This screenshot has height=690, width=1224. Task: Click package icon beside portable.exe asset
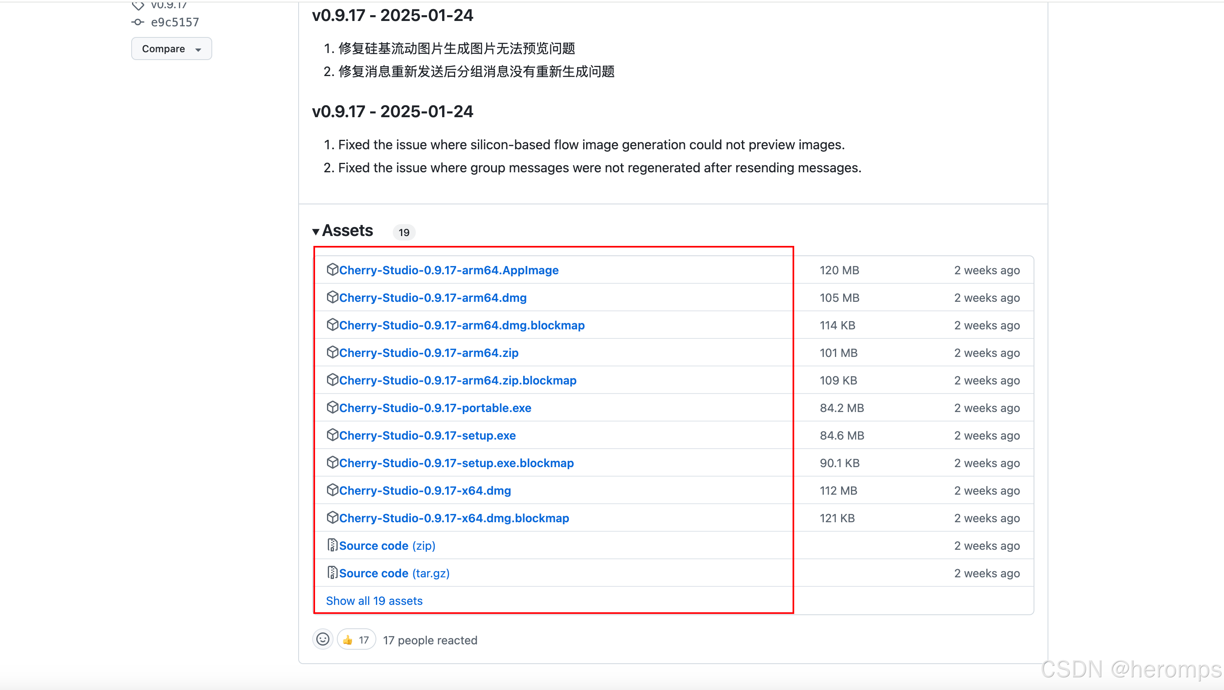pos(332,407)
